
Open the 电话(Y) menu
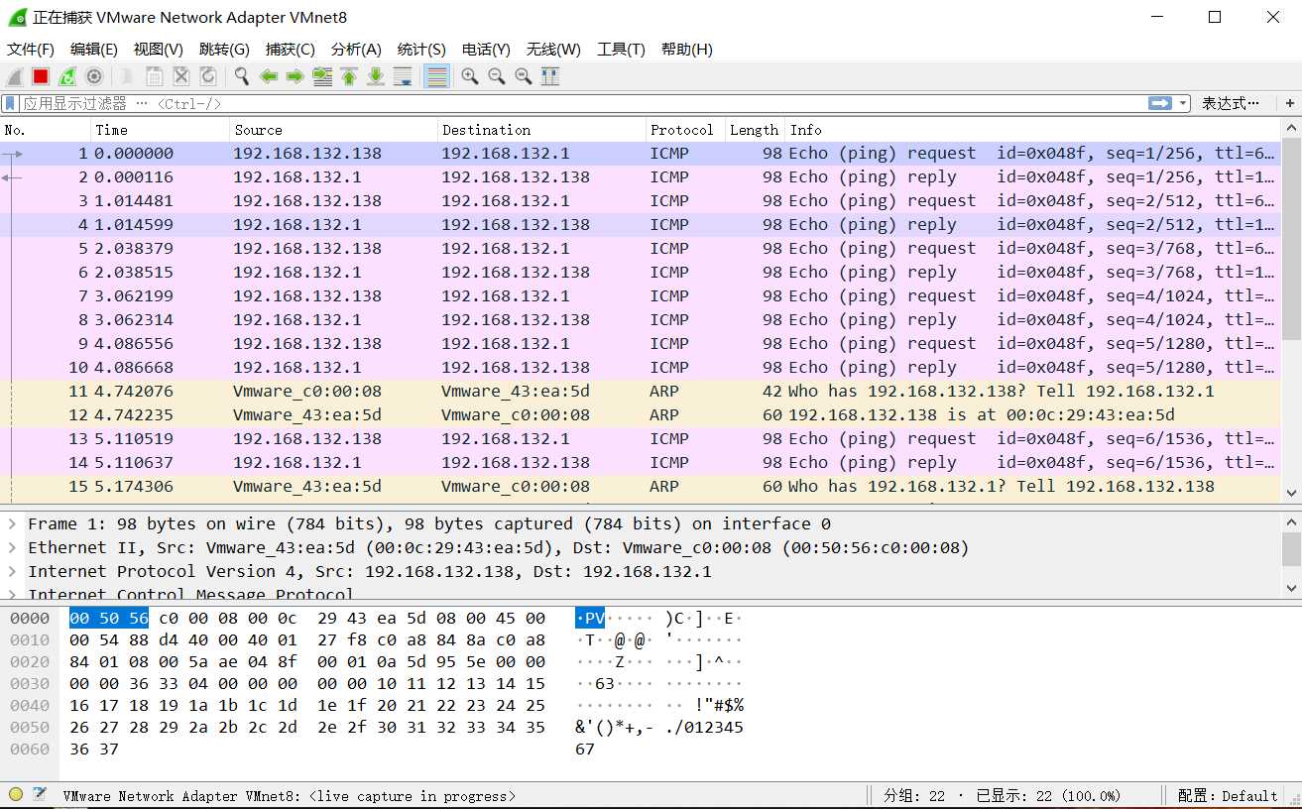coord(486,49)
